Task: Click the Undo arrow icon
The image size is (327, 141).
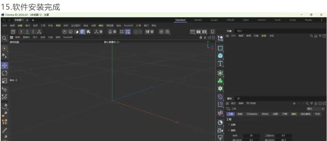Action: click(4, 20)
